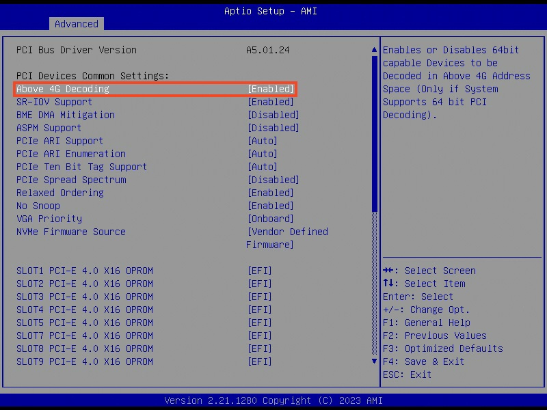This screenshot has width=547, height=410.
Task: Select SLOT3 PCI-E 4.0 X16 OPROM
Action: [144, 297]
